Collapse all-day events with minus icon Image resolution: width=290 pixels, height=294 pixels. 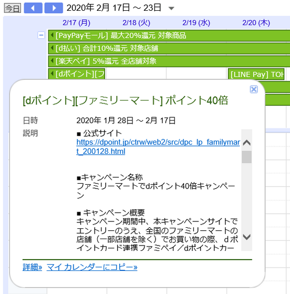[x=41, y=35]
